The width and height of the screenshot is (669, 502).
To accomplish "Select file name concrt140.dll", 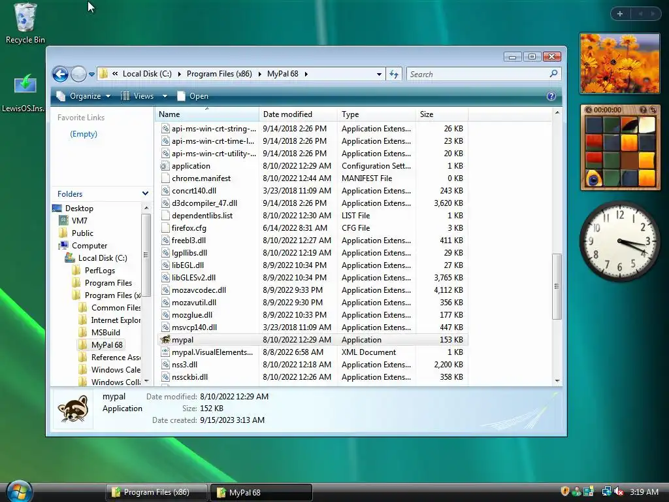I will tap(193, 191).
